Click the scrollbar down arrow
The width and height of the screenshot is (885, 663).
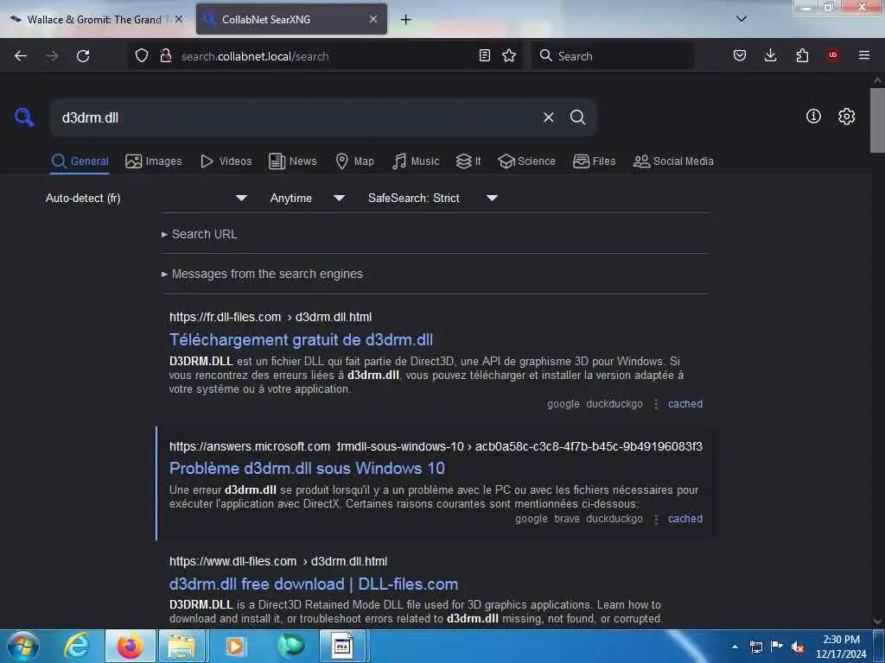click(877, 622)
